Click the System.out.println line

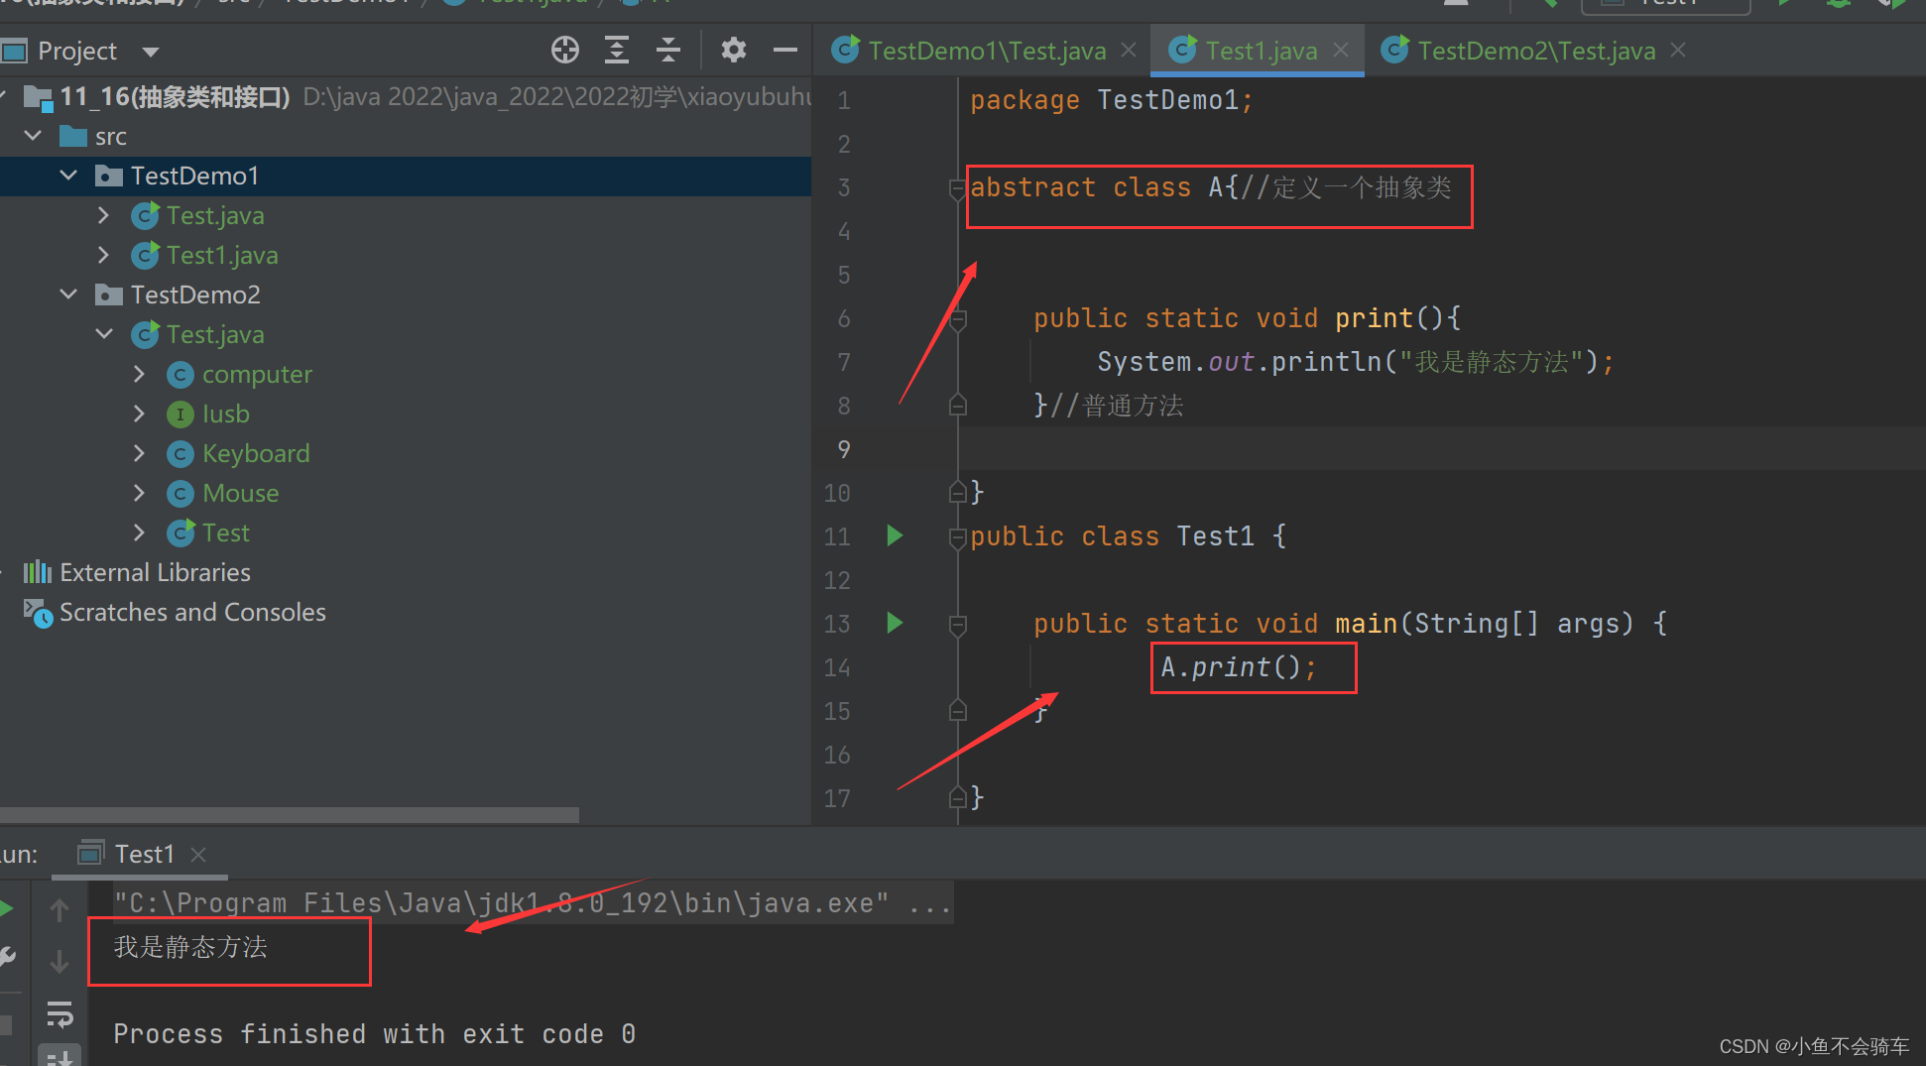1356,362
